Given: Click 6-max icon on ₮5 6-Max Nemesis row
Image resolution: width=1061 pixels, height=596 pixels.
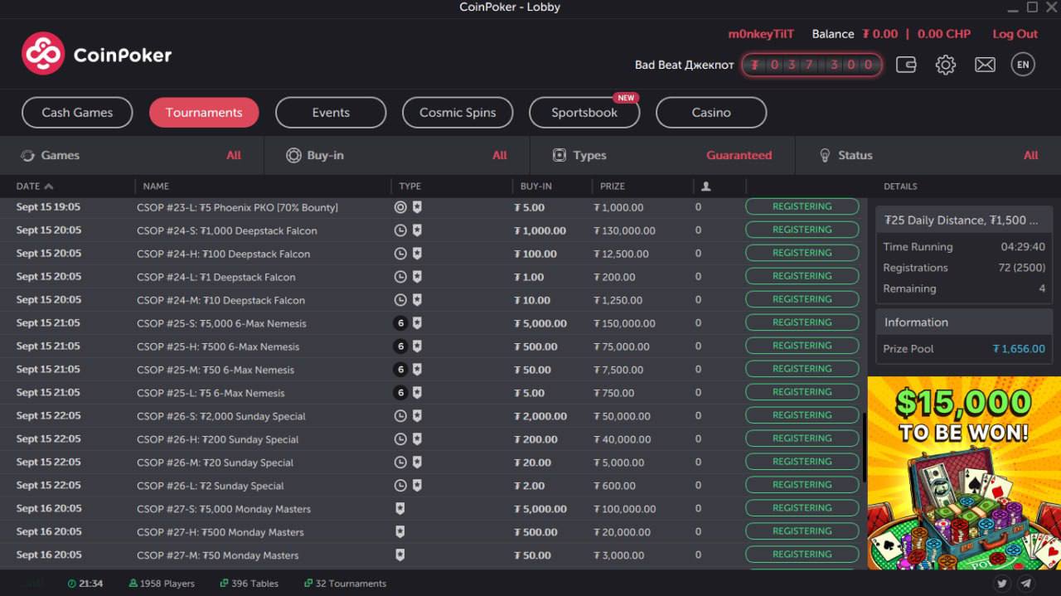Looking at the screenshot, I should (x=400, y=393).
